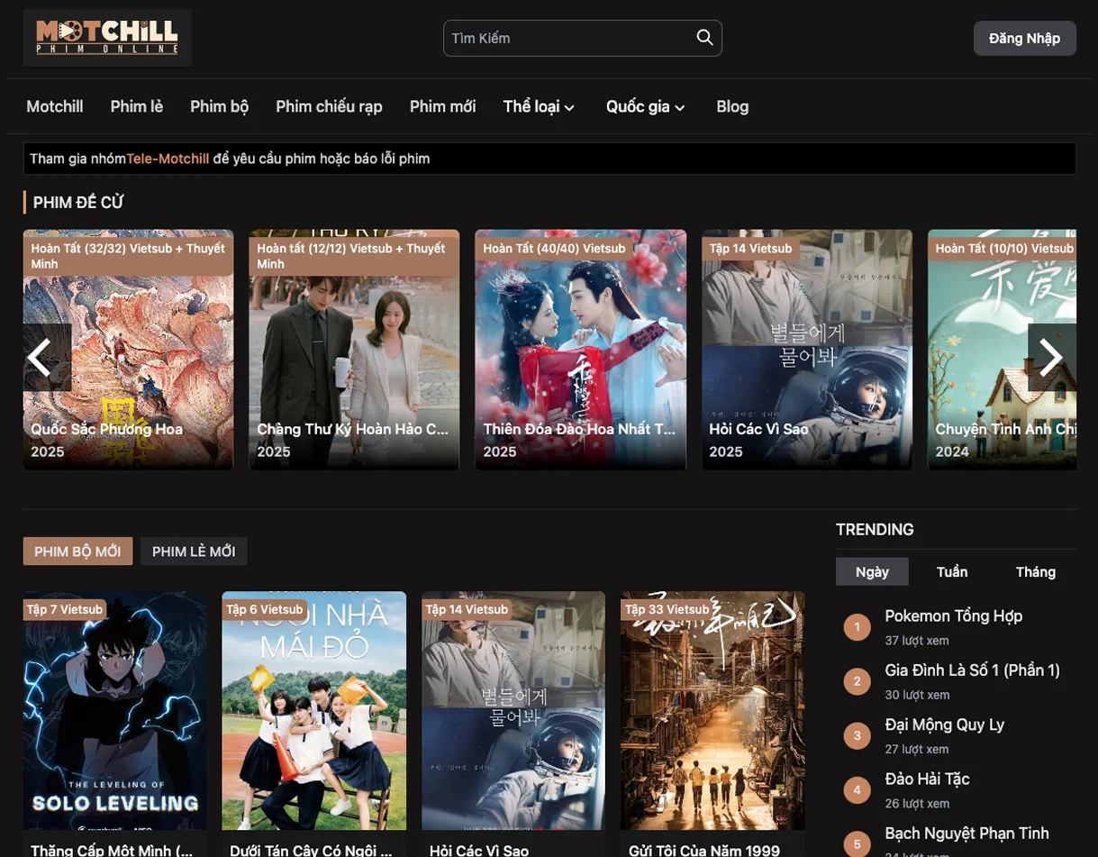Expand the Thể loại dropdown
The image size is (1098, 857).
tap(538, 106)
